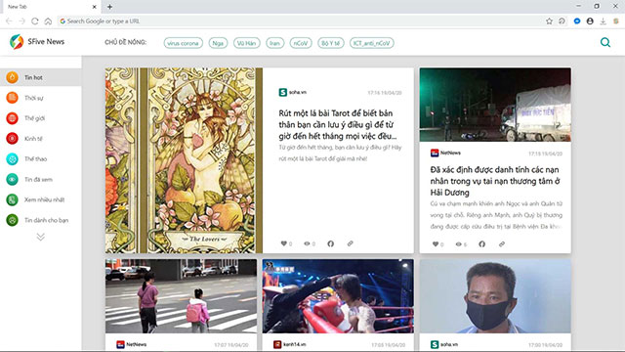Viewport: 625px width, 352px height.
Task: Open Thời sự sidebar icon
Action: [12, 98]
